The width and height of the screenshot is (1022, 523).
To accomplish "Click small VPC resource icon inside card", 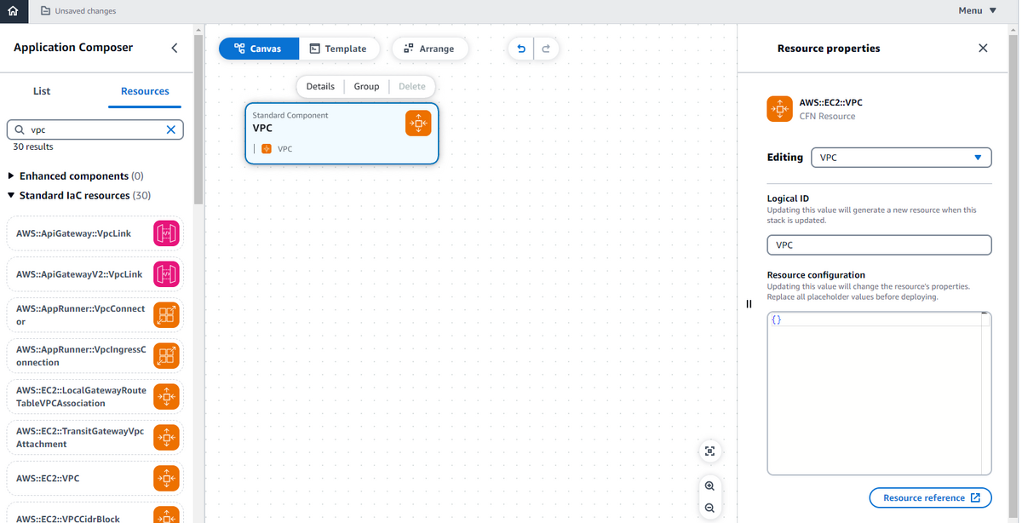I will click(267, 149).
